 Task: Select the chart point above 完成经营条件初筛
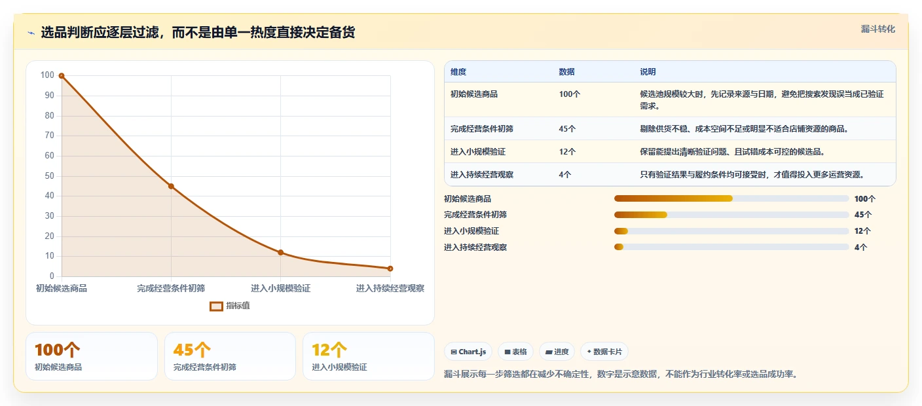click(x=171, y=186)
